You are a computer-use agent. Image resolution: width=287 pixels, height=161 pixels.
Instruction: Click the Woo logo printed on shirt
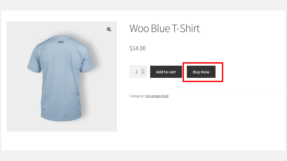pyautogui.click(x=61, y=42)
